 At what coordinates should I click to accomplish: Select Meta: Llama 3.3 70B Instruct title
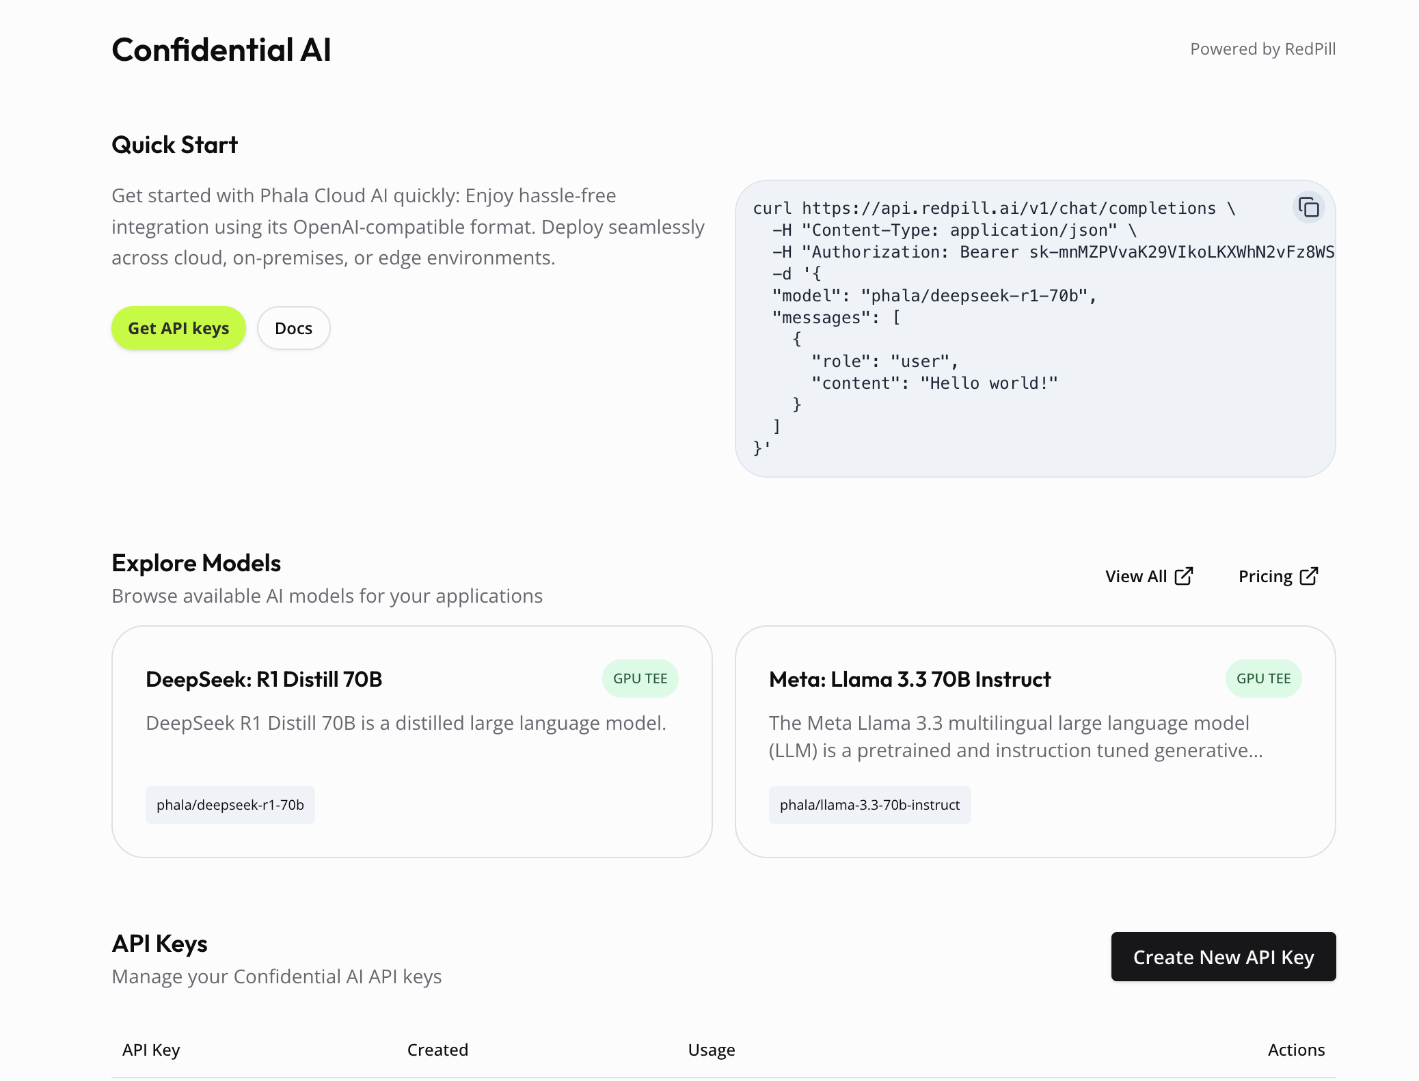[910, 679]
